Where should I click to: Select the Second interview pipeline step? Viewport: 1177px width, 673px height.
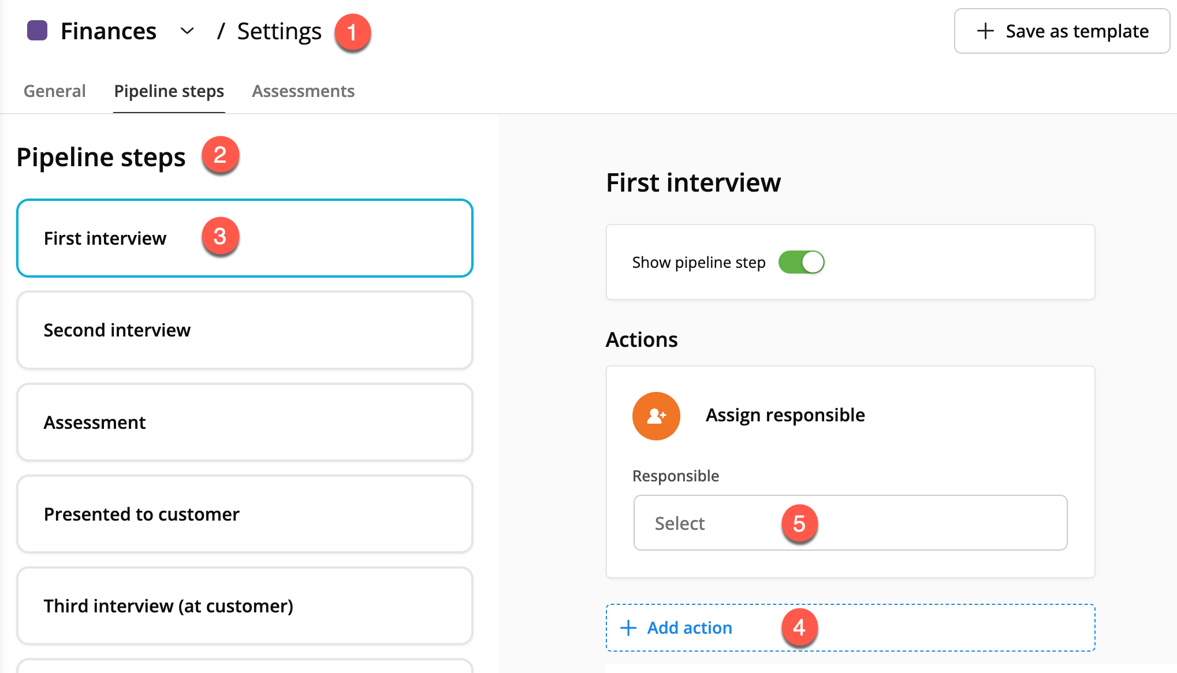pyautogui.click(x=245, y=330)
